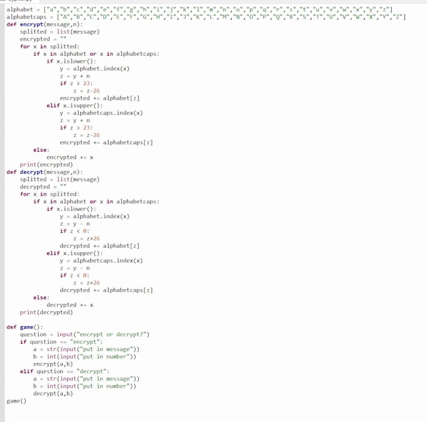
Task: Click the 'decrypted += alphabetcaps[z]' line
Action: pos(106,290)
